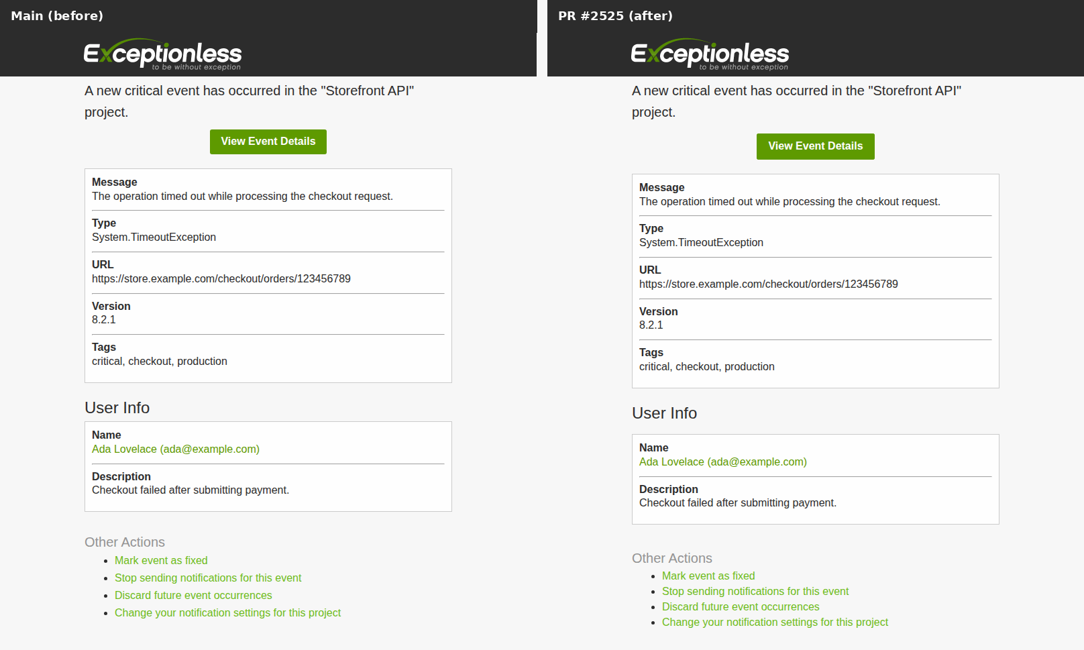Select Mark event as fixed in the after email

[x=708, y=576]
